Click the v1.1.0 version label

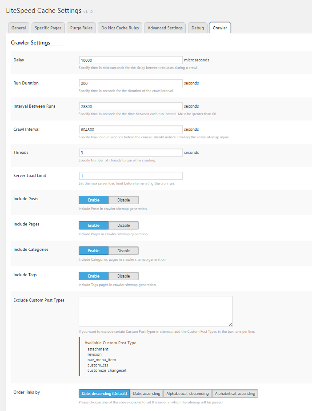(88, 12)
